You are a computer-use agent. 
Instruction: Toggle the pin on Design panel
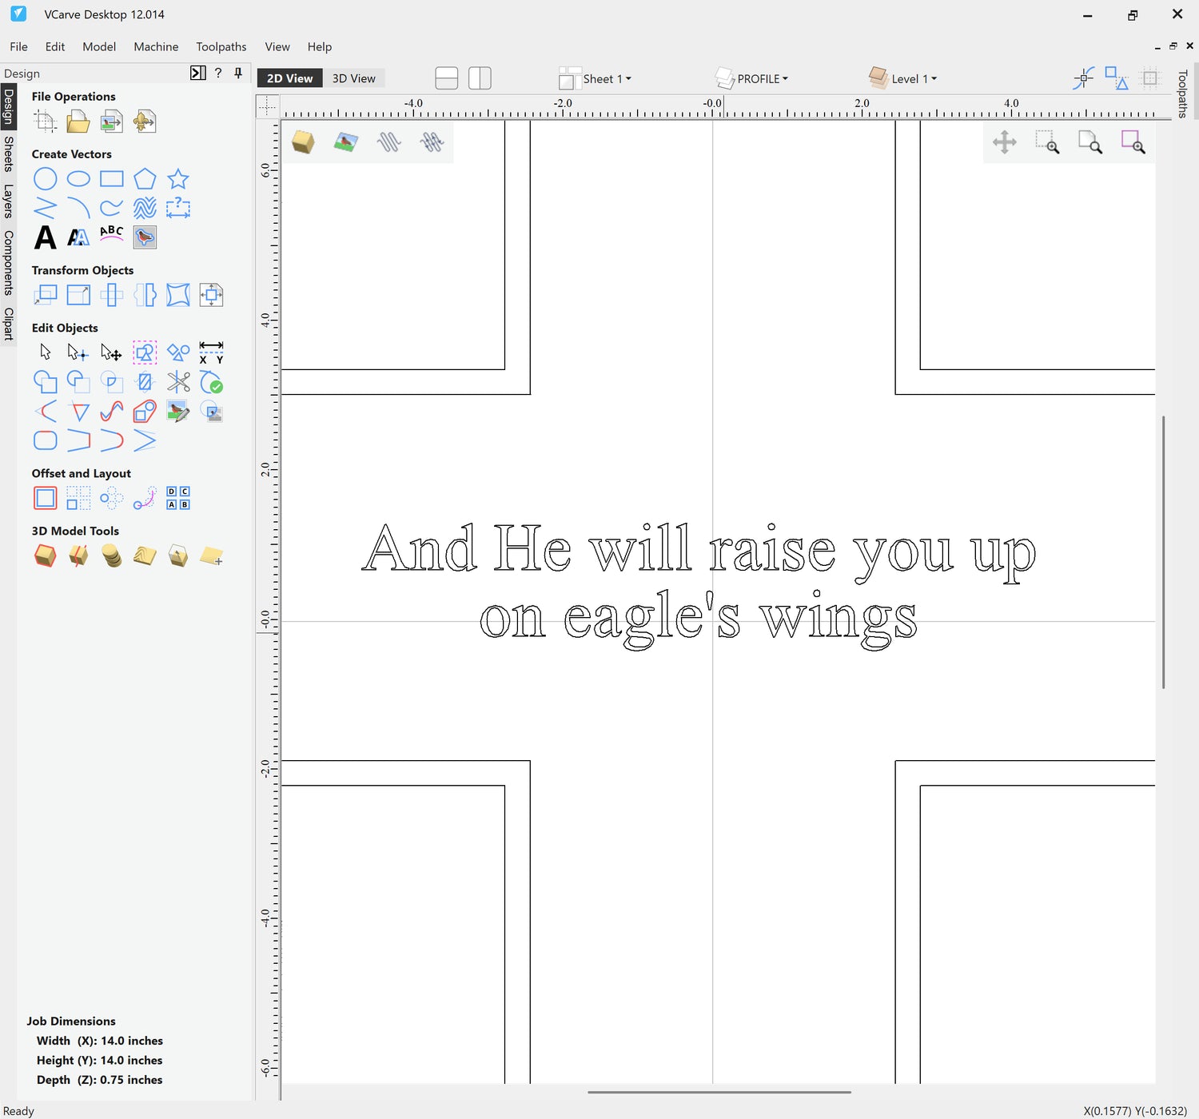[237, 74]
